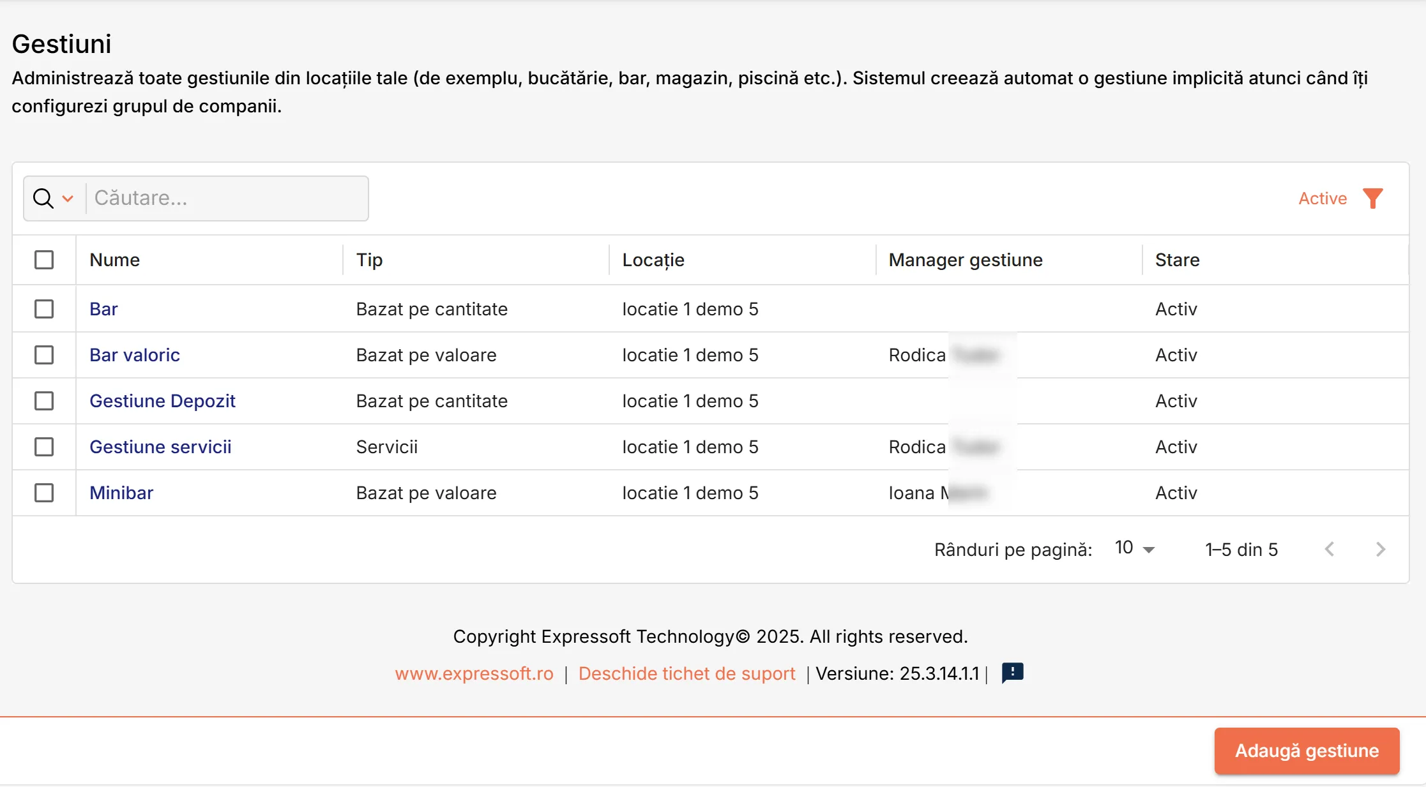The image size is (1426, 787).
Task: Go to the previous page arrow
Action: click(1330, 549)
